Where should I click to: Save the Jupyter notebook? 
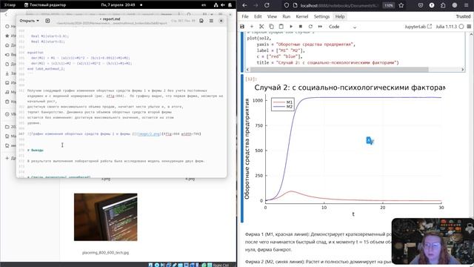242,27
